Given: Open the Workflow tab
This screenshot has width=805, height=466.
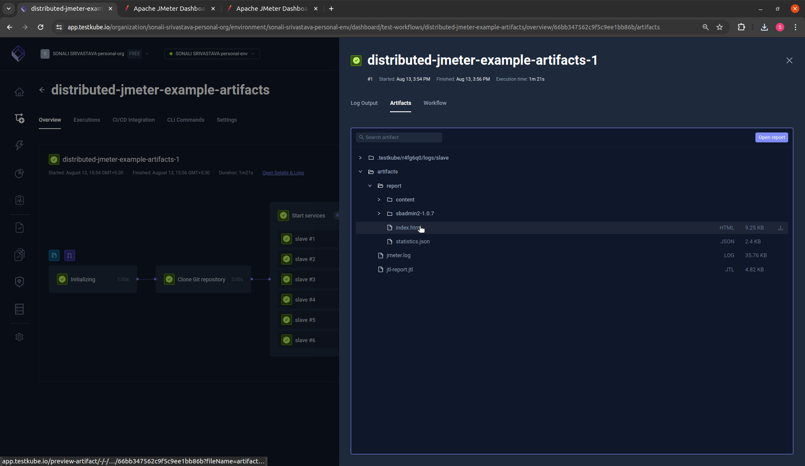Looking at the screenshot, I should coord(435,103).
